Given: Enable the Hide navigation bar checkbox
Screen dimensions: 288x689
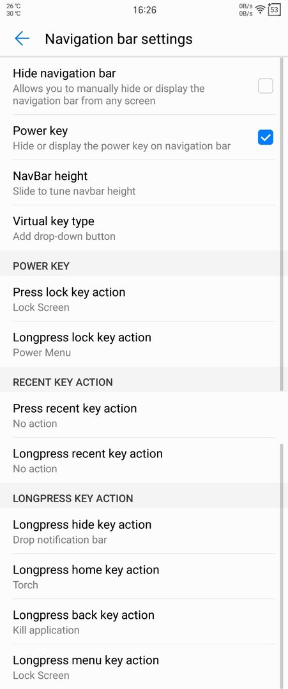Looking at the screenshot, I should 265,86.
